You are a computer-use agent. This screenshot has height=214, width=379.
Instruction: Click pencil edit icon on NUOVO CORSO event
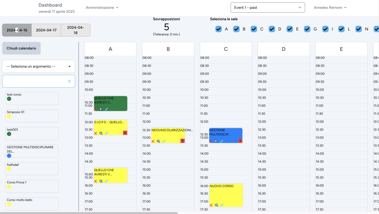click(222, 205)
